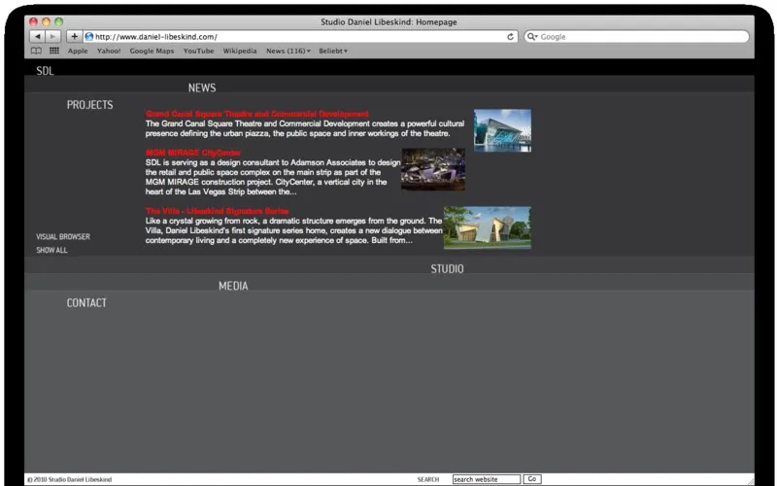Viewport: 777px width, 486px height.
Task: Open the Apple bookmark
Action: pos(78,51)
